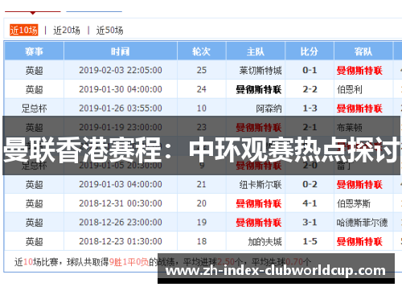The image size is (402, 291).
Task: Click 英超 in the 2018-12-23 row
Action: (34, 242)
